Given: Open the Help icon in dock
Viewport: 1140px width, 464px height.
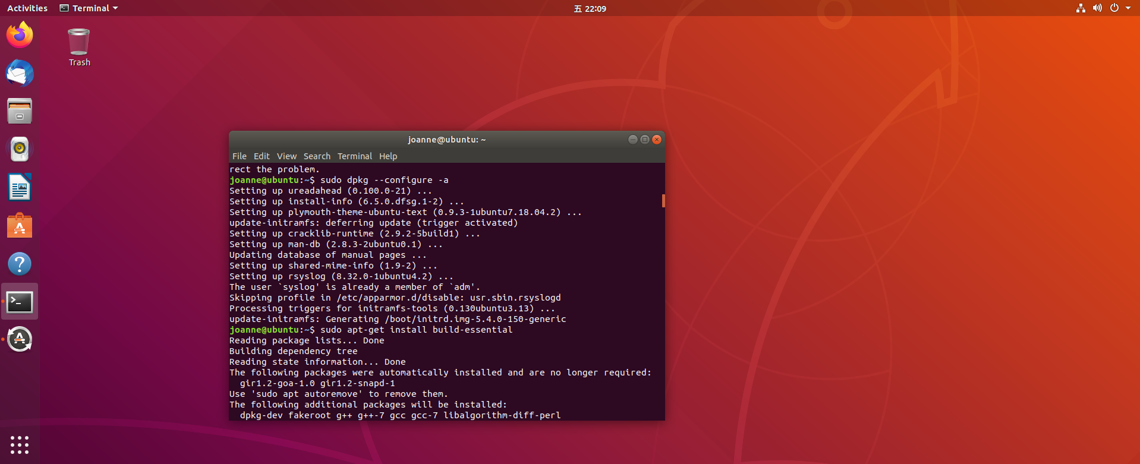Looking at the screenshot, I should click(20, 264).
